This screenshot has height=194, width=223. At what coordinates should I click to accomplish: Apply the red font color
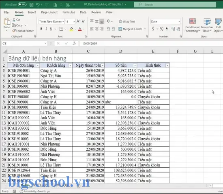pyautogui.click(x=80, y=29)
